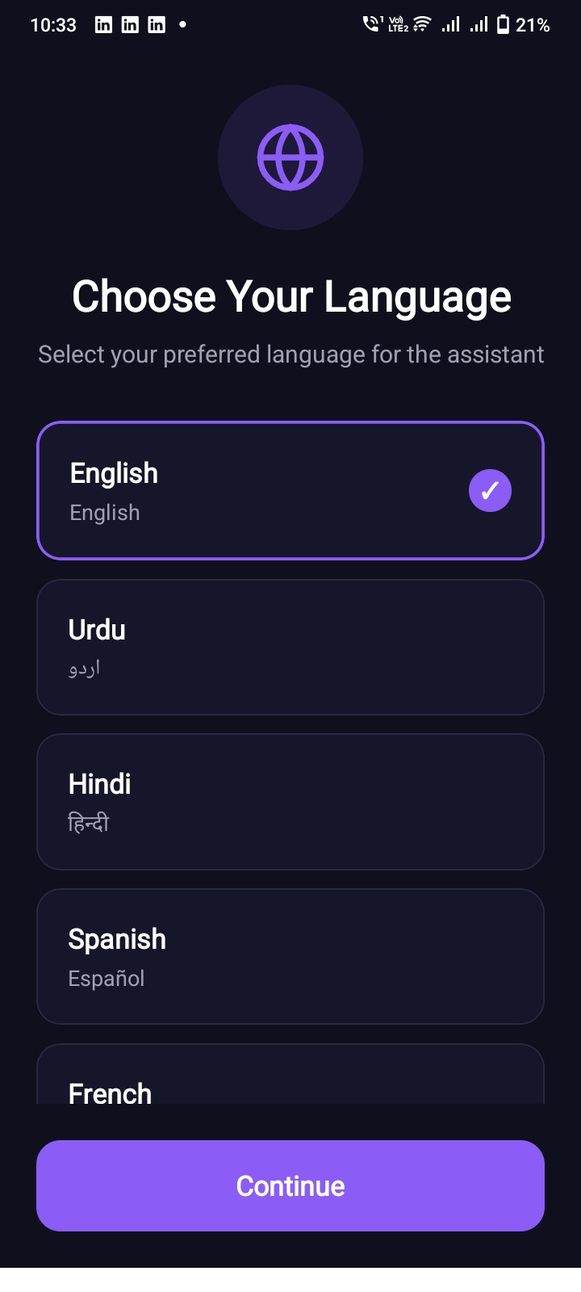
Task: Pick Spanish (Español) from the list
Action: click(x=290, y=957)
